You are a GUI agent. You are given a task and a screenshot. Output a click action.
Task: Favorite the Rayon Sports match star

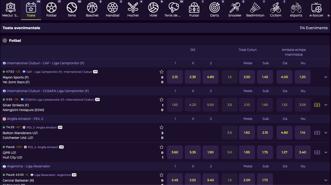point(162,72)
